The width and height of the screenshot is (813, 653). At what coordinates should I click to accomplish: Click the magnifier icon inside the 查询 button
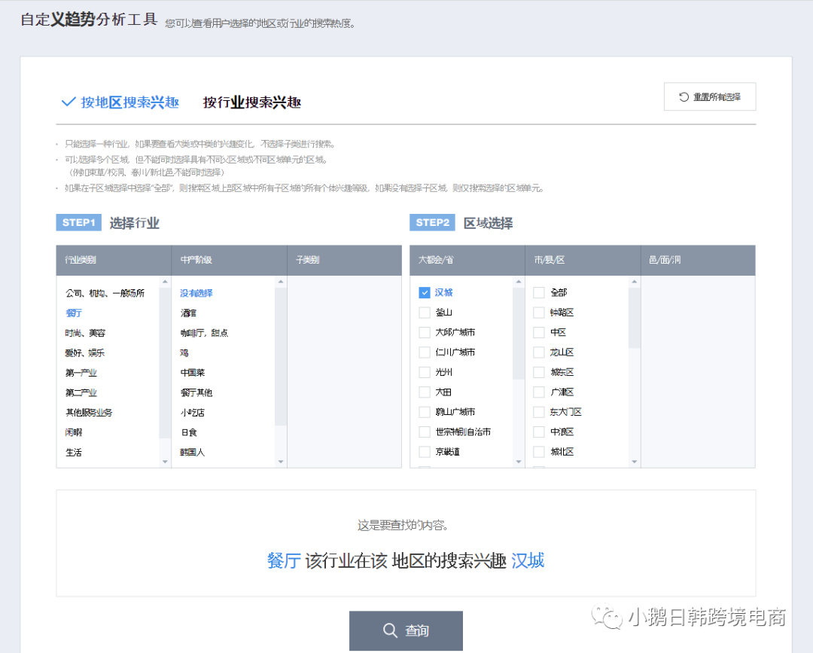point(390,630)
